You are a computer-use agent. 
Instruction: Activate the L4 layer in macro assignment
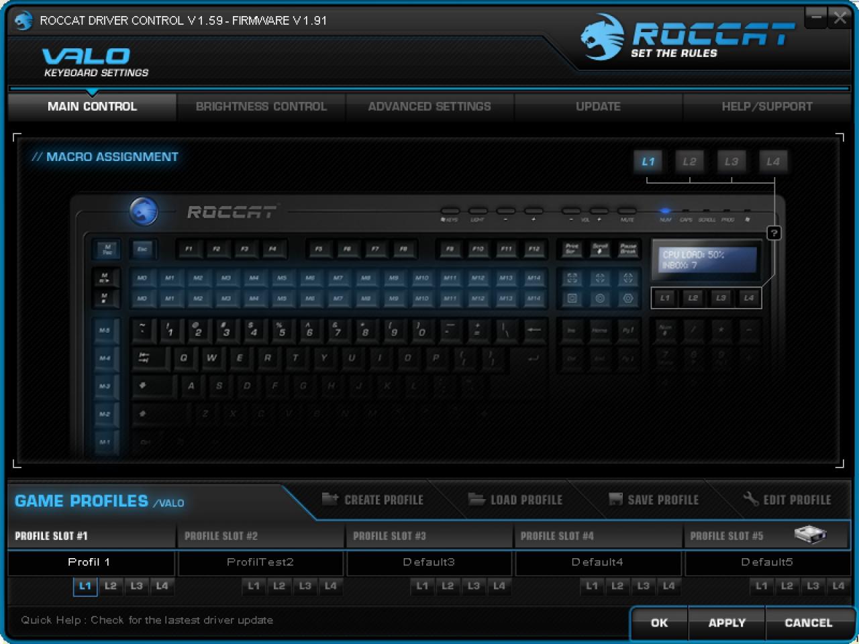point(773,162)
